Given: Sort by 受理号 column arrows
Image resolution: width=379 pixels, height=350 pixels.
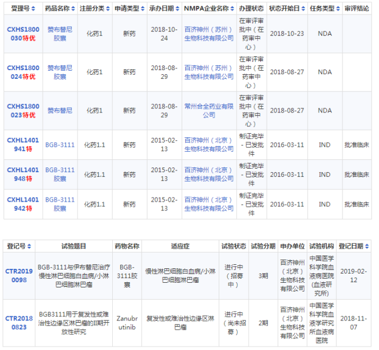Looking at the screenshot, I should coord(33,9).
